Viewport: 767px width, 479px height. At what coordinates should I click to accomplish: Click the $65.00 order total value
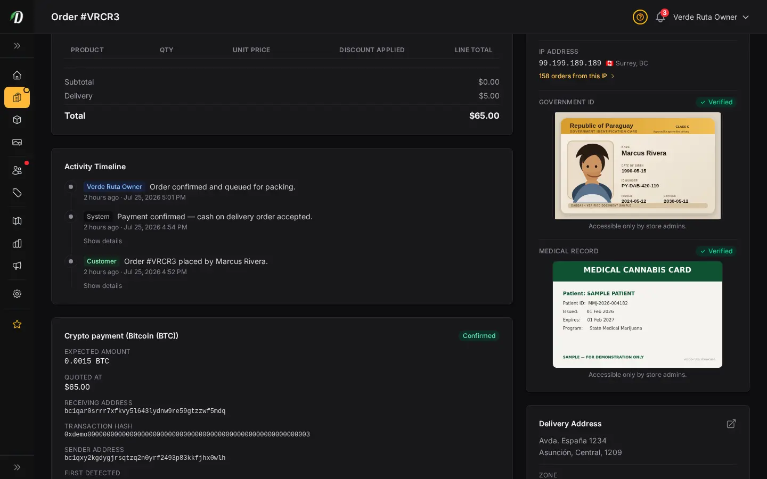point(484,115)
